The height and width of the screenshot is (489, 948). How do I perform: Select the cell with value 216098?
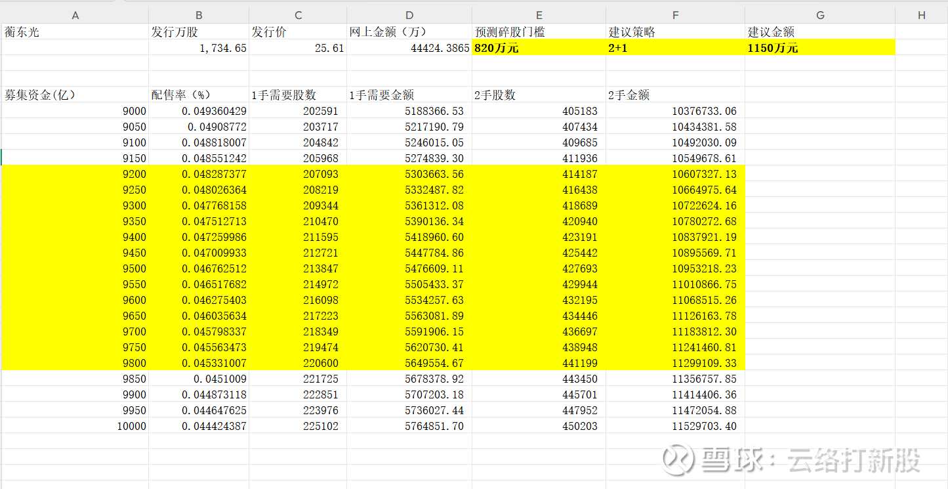coord(298,300)
